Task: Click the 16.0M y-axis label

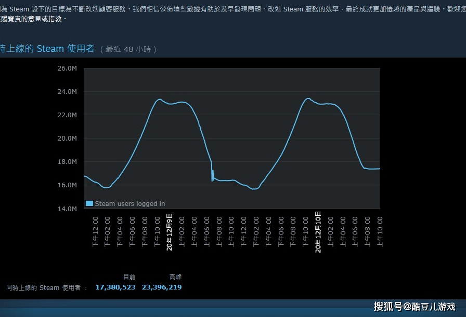Action: point(67,185)
